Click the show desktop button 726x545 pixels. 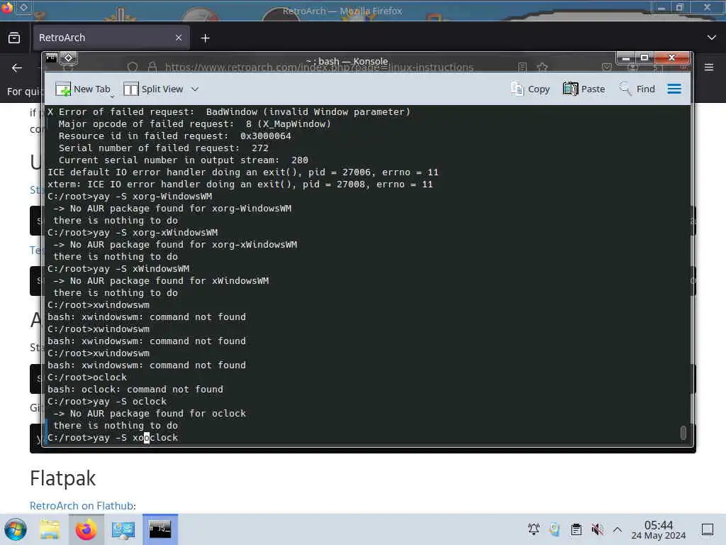(708, 529)
